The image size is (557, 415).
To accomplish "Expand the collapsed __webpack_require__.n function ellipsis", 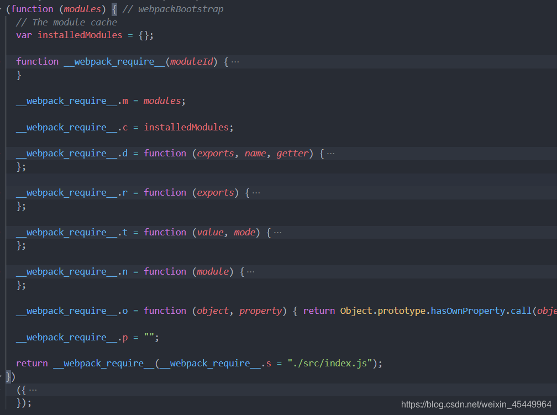I will 251,272.
